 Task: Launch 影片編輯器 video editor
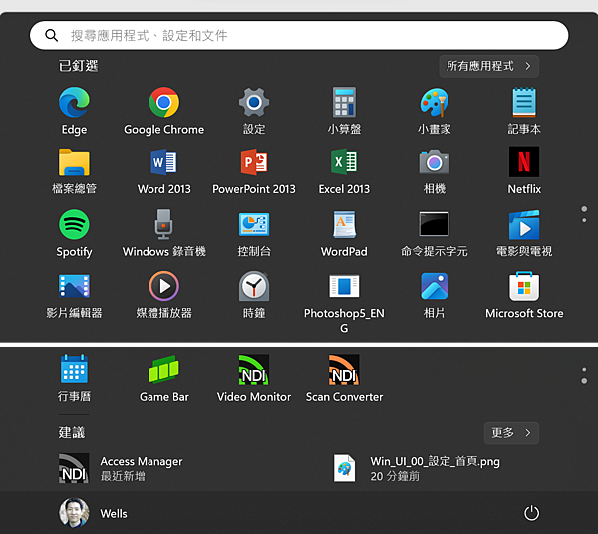[74, 296]
